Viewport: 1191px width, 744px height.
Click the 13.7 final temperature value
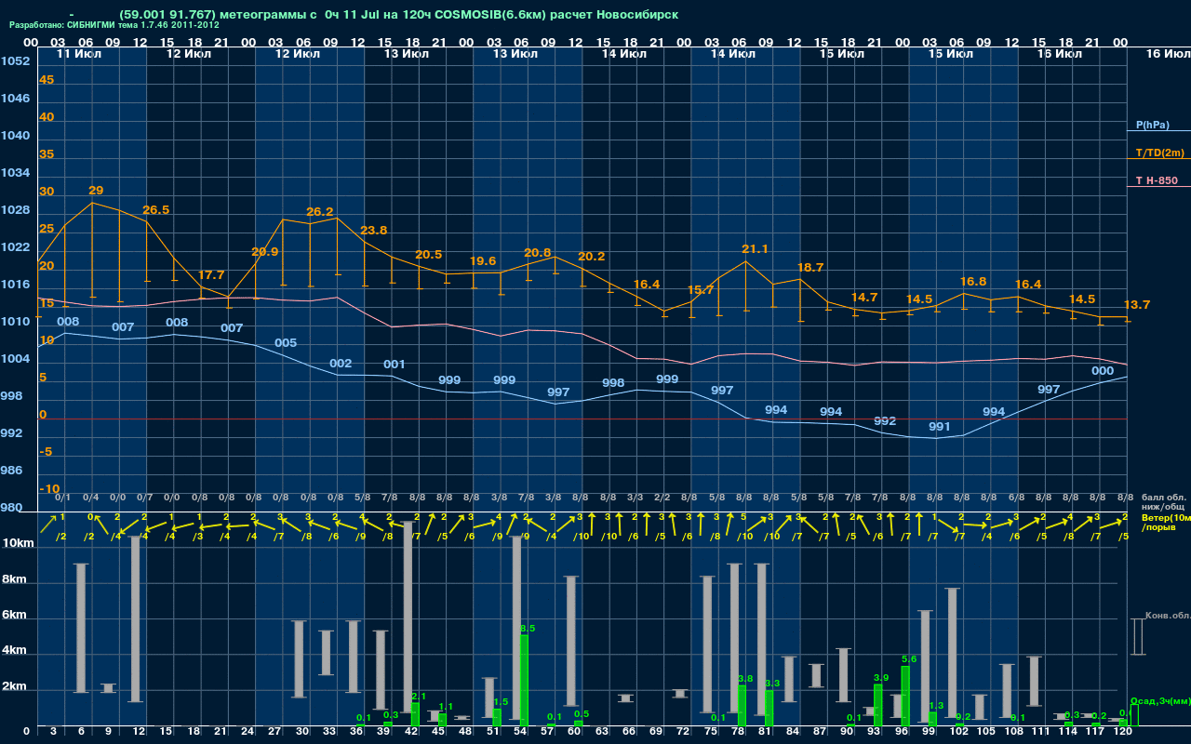pyautogui.click(x=1137, y=305)
